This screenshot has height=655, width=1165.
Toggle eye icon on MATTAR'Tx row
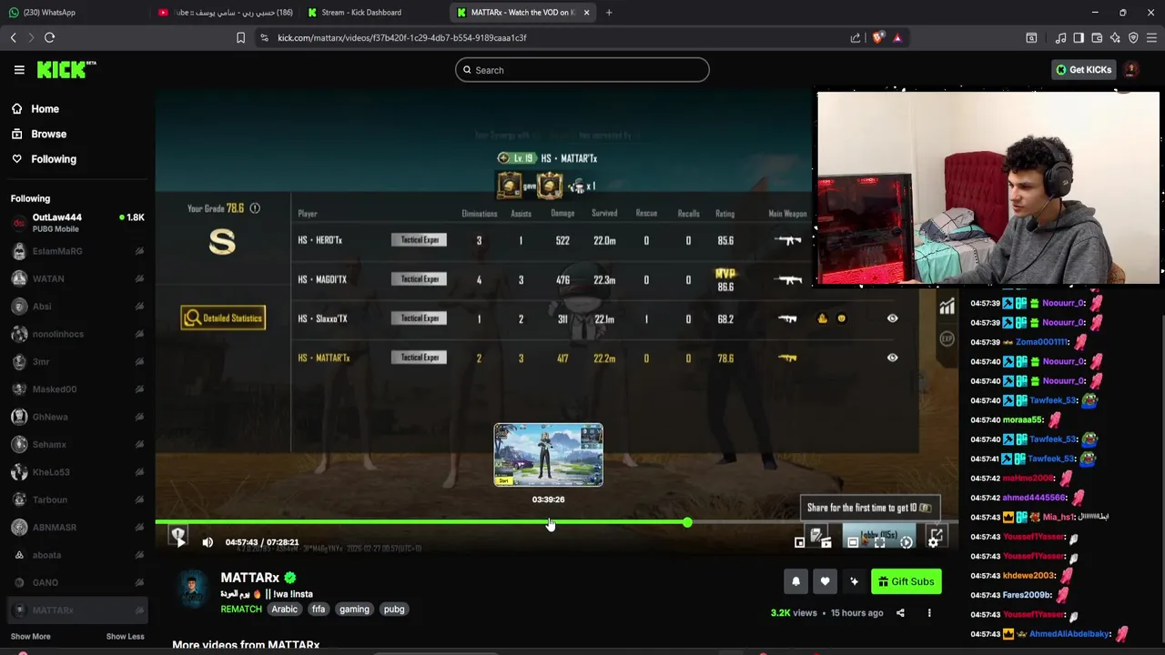click(892, 358)
